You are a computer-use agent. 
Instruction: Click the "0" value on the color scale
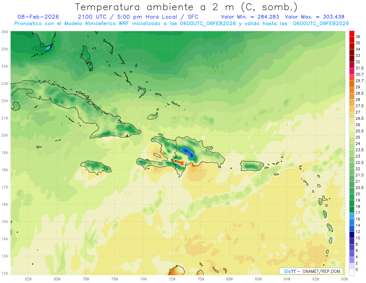[357, 270]
